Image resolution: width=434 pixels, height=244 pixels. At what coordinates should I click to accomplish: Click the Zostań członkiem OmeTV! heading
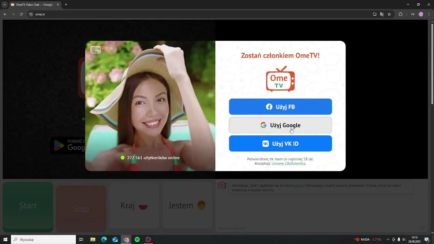(280, 55)
